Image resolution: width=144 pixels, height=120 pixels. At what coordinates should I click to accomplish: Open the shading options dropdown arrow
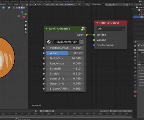(x=26, y=8)
